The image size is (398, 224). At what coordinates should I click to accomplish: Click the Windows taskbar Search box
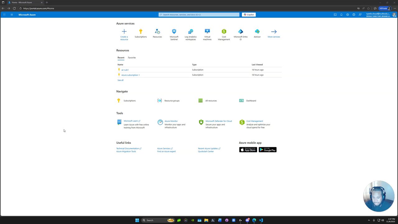click(158, 220)
